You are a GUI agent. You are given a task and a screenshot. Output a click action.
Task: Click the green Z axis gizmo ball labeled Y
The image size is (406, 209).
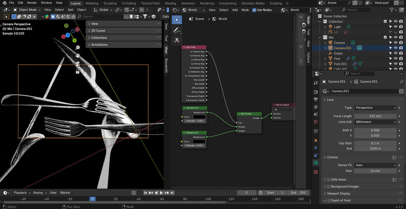point(74,40)
